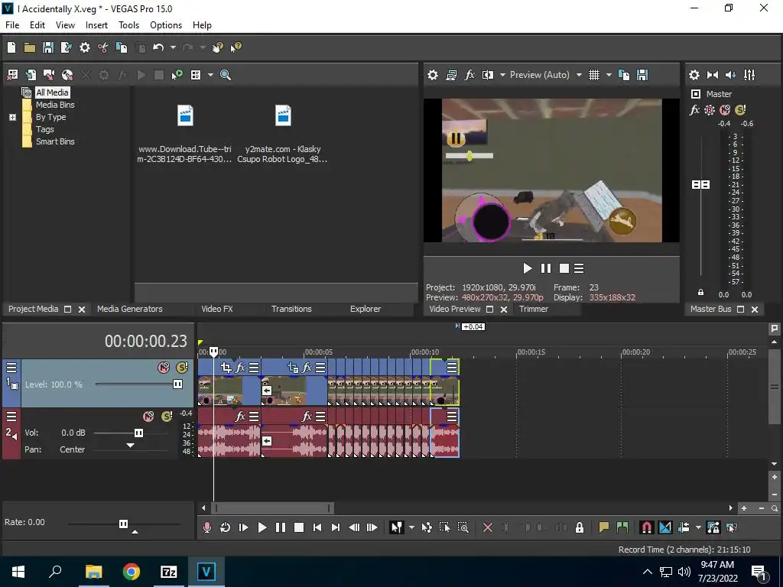Image resolution: width=783 pixels, height=587 pixels.
Task: Solo audio track 2
Action: point(167,417)
